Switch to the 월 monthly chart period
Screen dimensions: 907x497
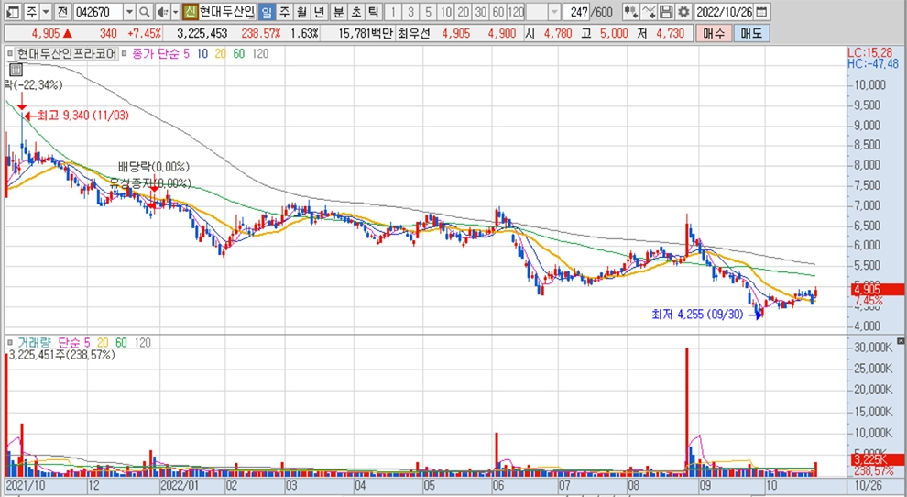301,12
